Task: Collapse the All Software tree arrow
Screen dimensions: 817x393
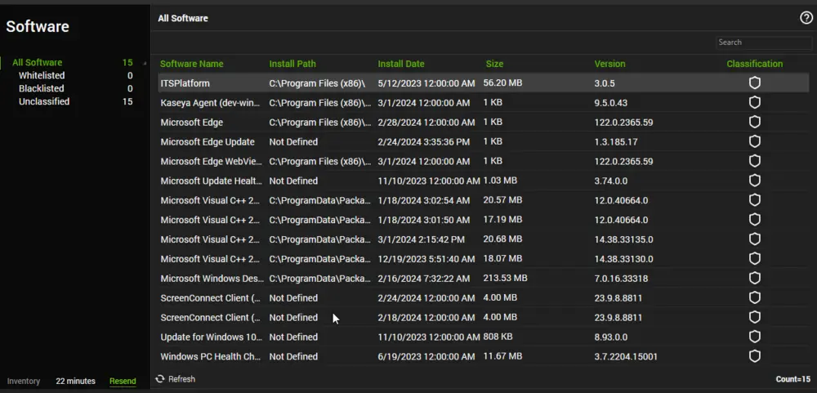Action: point(145,63)
